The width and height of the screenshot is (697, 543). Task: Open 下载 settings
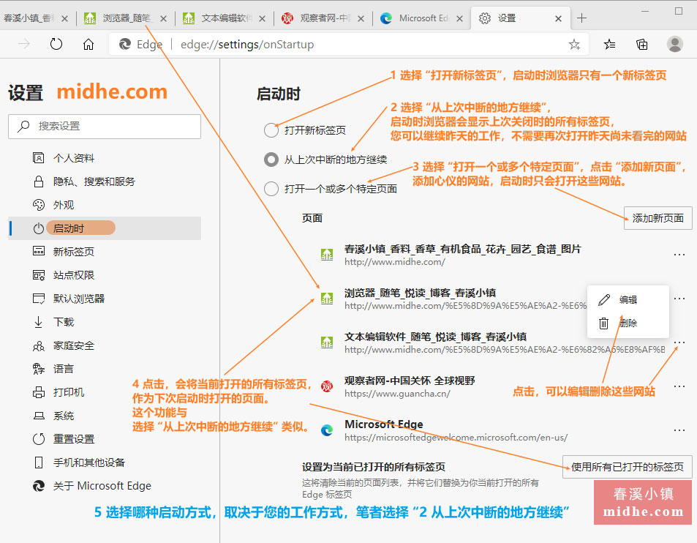(105, 322)
